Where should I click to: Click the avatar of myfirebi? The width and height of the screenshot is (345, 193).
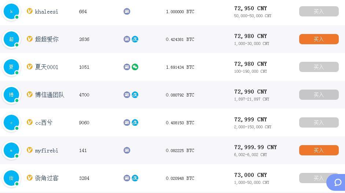coord(11,150)
